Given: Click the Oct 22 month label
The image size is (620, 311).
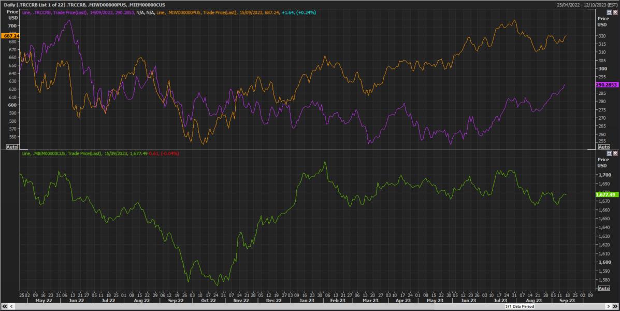Looking at the screenshot, I should 208,301.
